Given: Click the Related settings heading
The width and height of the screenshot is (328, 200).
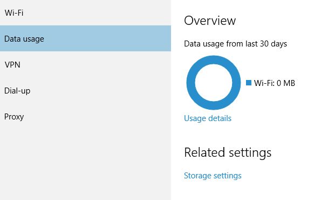Looking at the screenshot, I should point(228,152).
